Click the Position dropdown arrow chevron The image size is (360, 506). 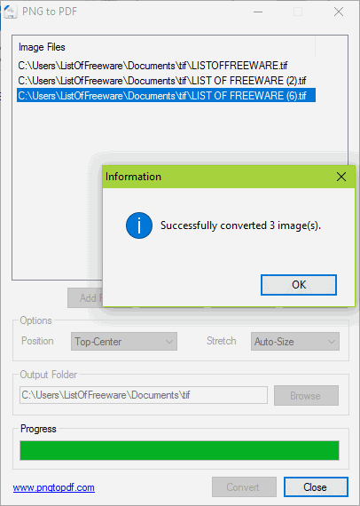169,342
